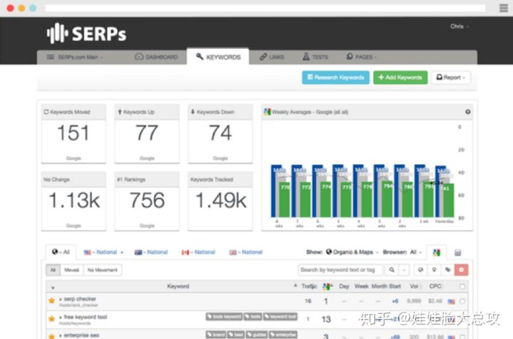Toggle the star for serp checker
Viewport: 513px width, 339px height.
click(x=52, y=301)
